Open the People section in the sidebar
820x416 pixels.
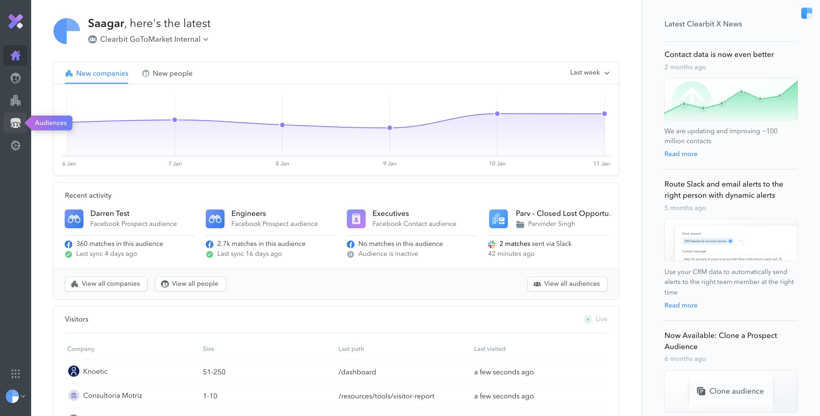pos(15,78)
